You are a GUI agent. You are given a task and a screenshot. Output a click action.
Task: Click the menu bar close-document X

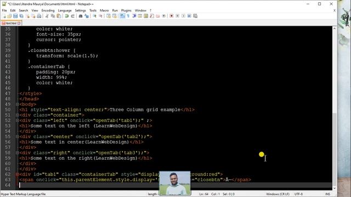[335, 10]
